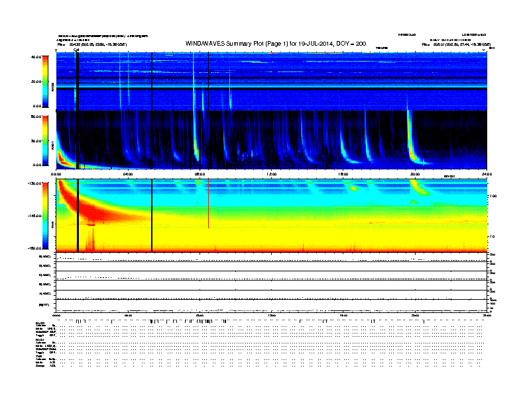This screenshot has width=525, height=405.
Task: Click the -160.00 label on TNR color scale
Action: [x=35, y=248]
